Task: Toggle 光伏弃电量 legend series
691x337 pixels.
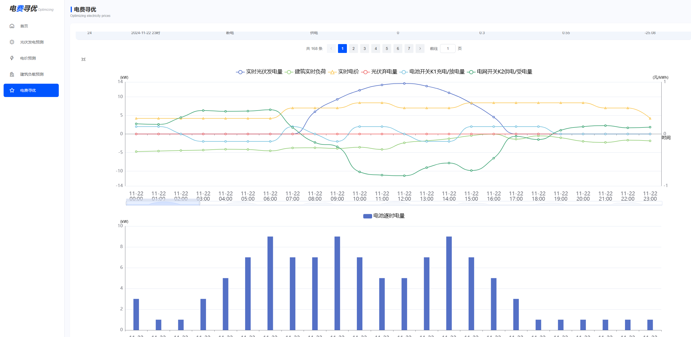Action: (x=379, y=72)
